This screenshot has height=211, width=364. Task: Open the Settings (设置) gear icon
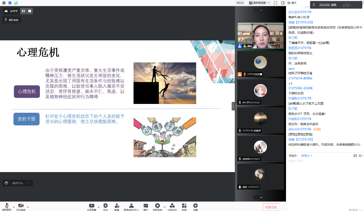195,206
